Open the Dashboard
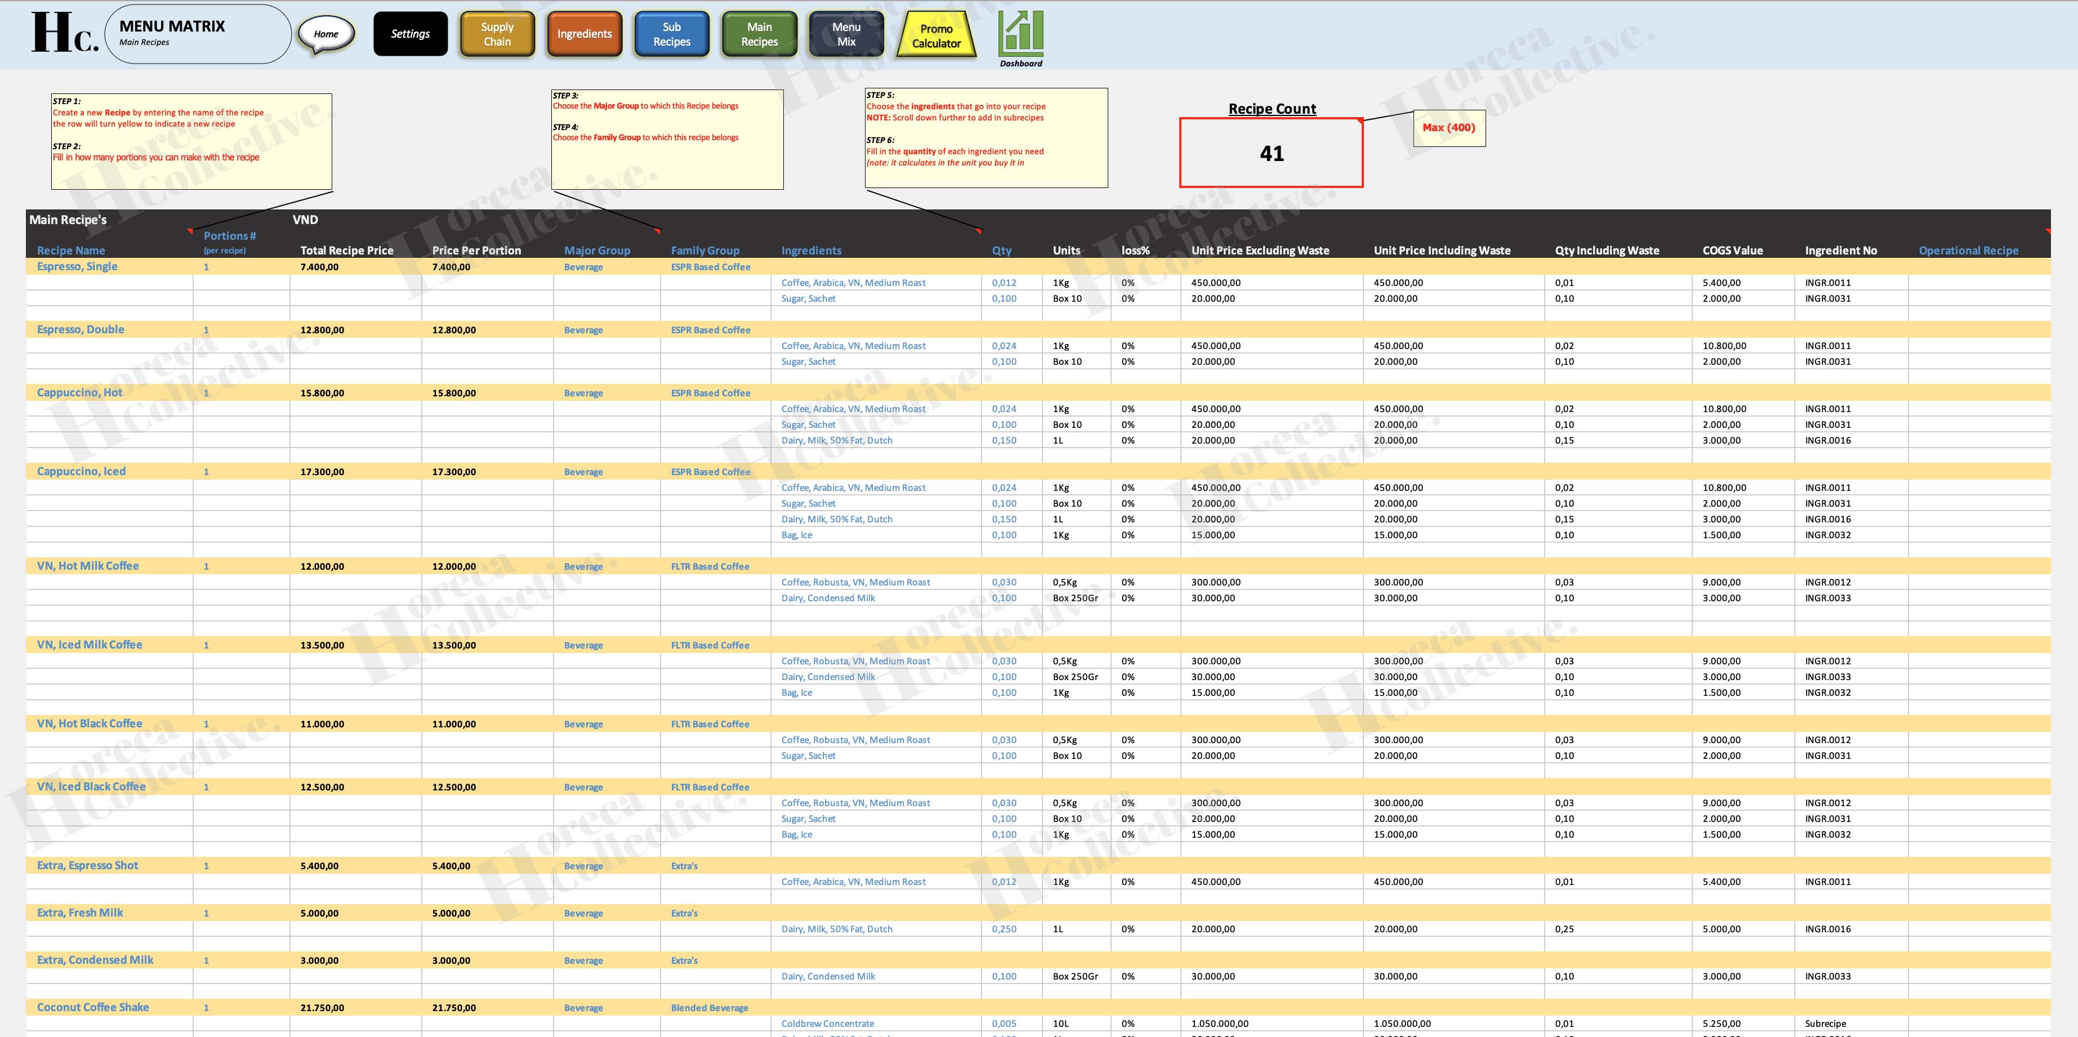This screenshot has width=2078, height=1037. click(x=1021, y=34)
